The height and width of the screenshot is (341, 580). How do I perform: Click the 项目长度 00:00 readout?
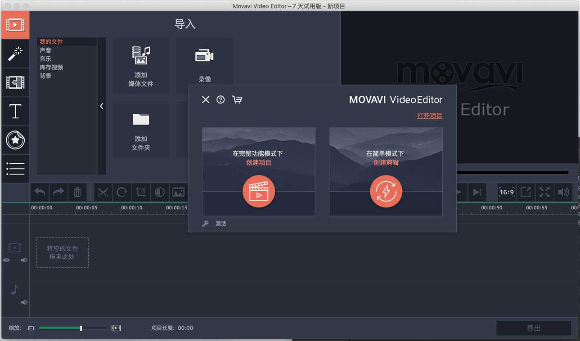(172, 328)
